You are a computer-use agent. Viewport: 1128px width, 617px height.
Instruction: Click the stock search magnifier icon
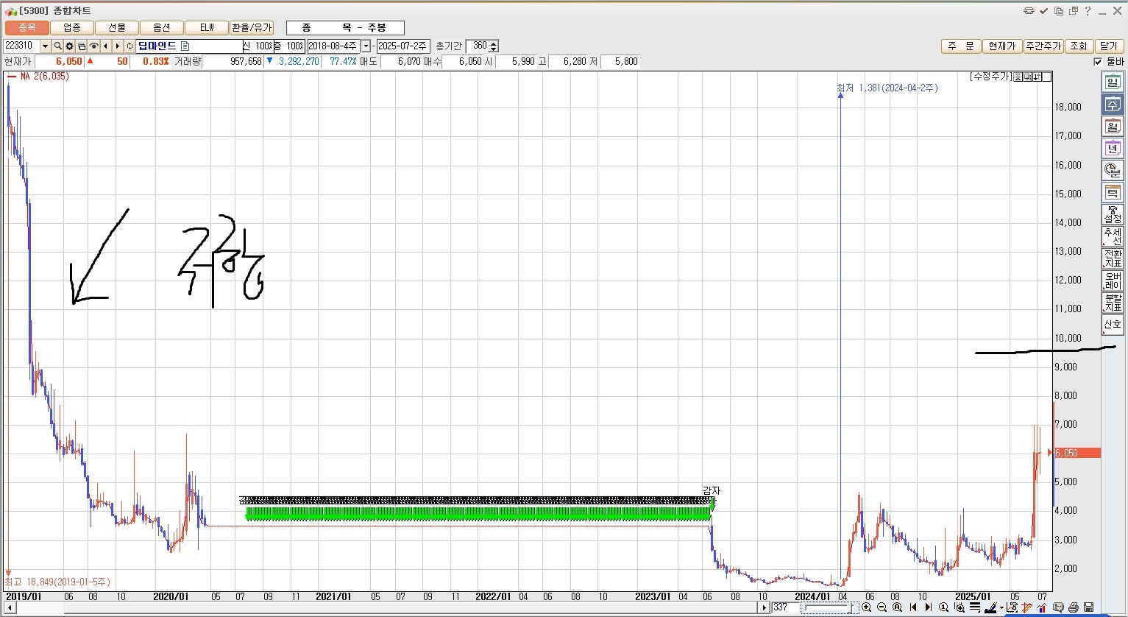(x=58, y=46)
